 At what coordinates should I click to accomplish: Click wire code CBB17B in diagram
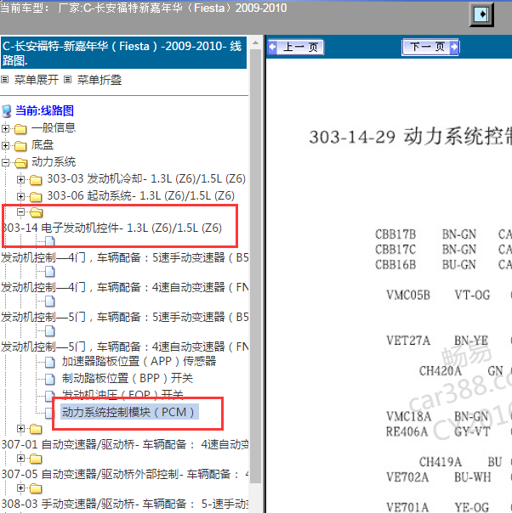(x=395, y=234)
